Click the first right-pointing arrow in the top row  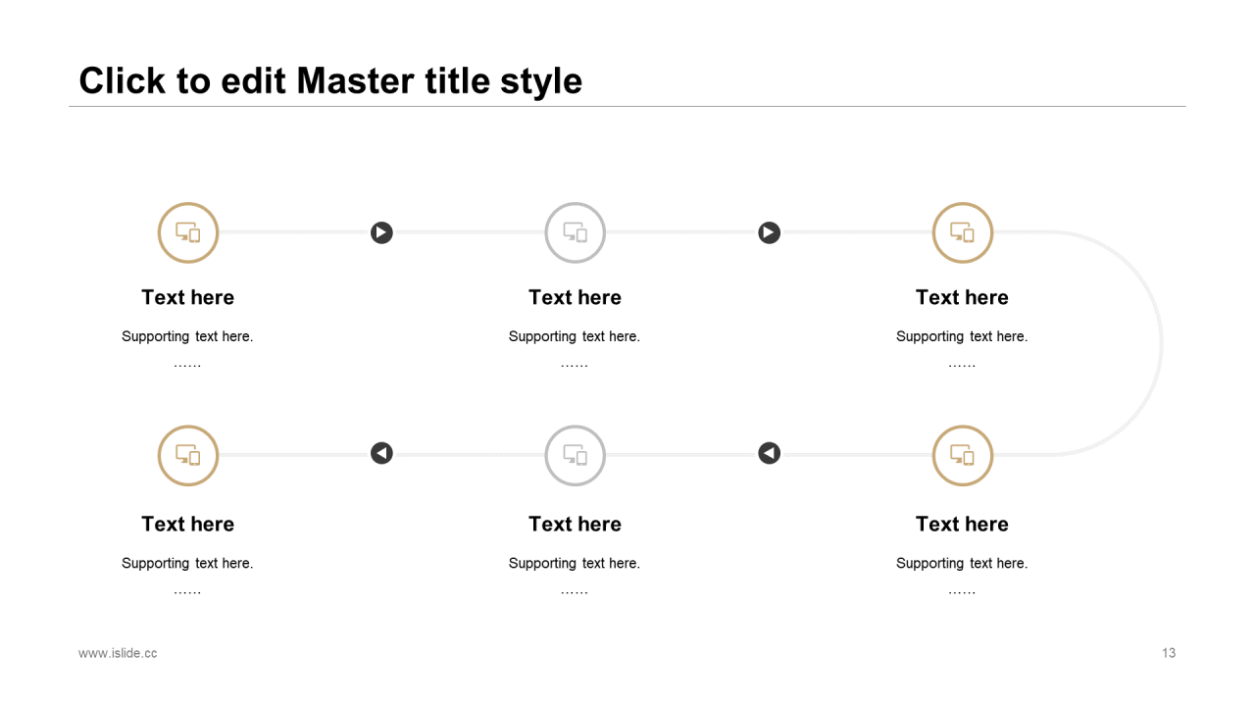tap(381, 232)
